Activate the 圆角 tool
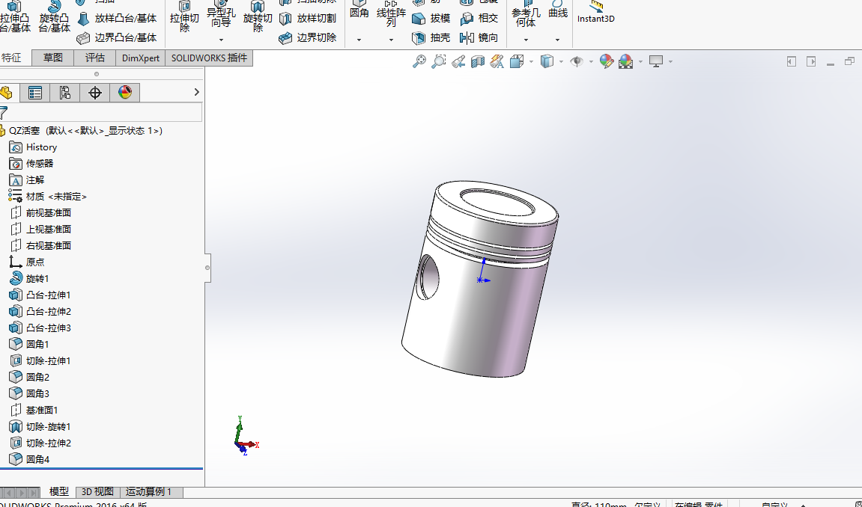Viewport: 862px width, 507px height. [359, 10]
